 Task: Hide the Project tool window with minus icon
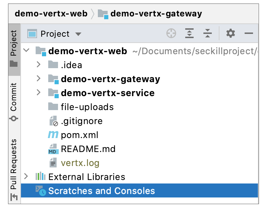coord(248,34)
